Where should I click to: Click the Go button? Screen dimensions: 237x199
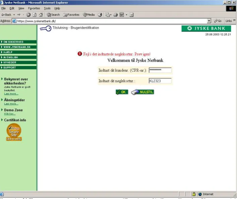[218, 21]
